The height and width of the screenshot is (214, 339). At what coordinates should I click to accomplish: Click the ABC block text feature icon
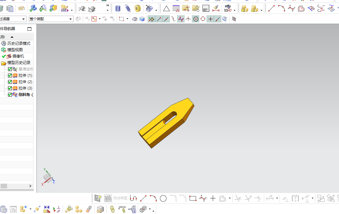(x=64, y=9)
